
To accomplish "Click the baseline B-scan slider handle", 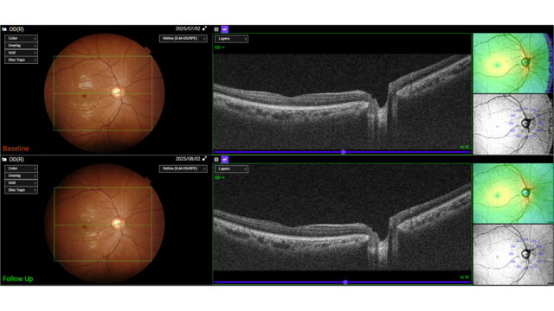I will click(343, 152).
